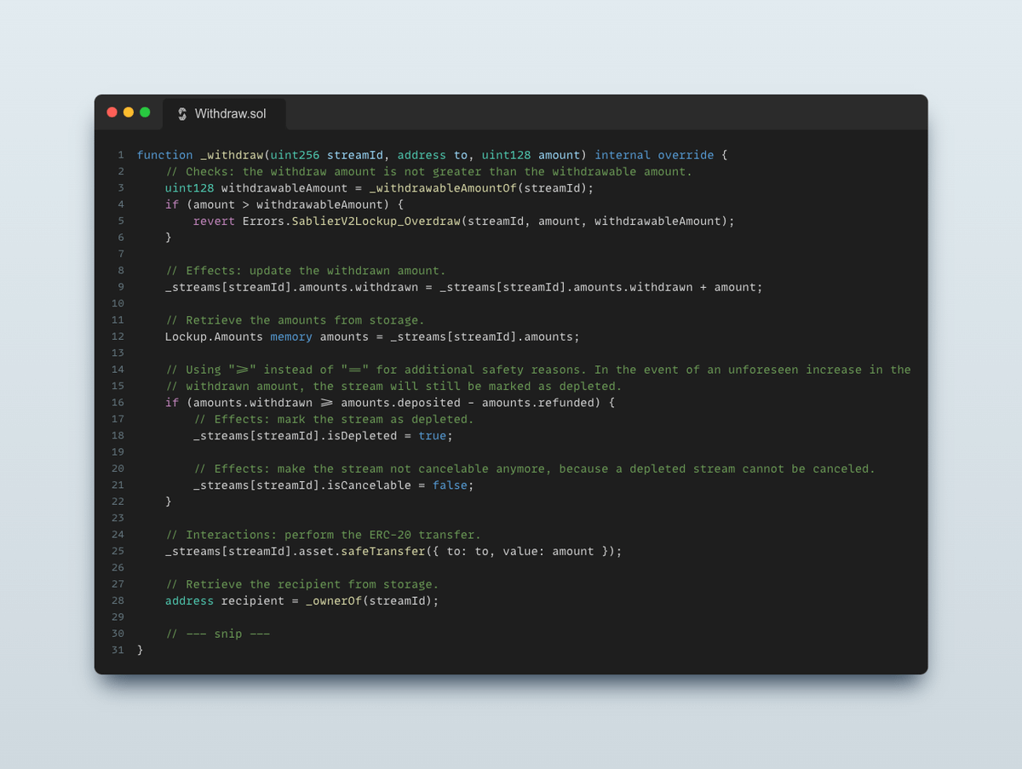Click line number 25 in the gutter

(x=118, y=551)
